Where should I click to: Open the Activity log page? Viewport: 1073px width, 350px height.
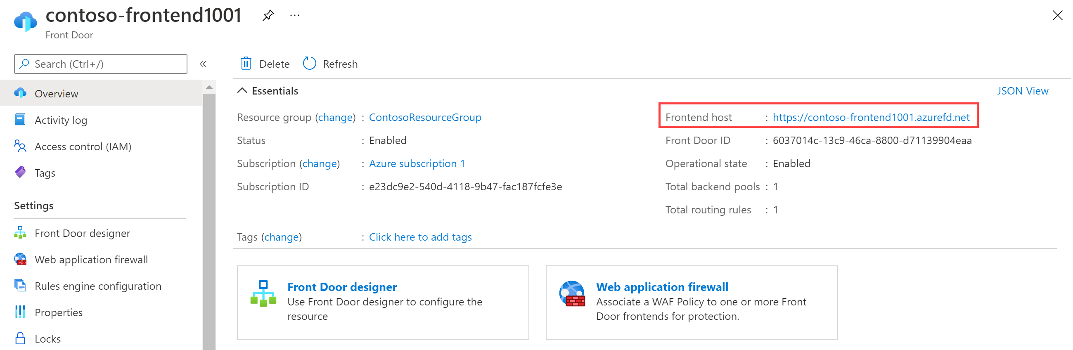click(x=61, y=120)
